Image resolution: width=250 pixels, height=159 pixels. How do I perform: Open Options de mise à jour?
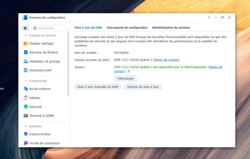(x=143, y=87)
